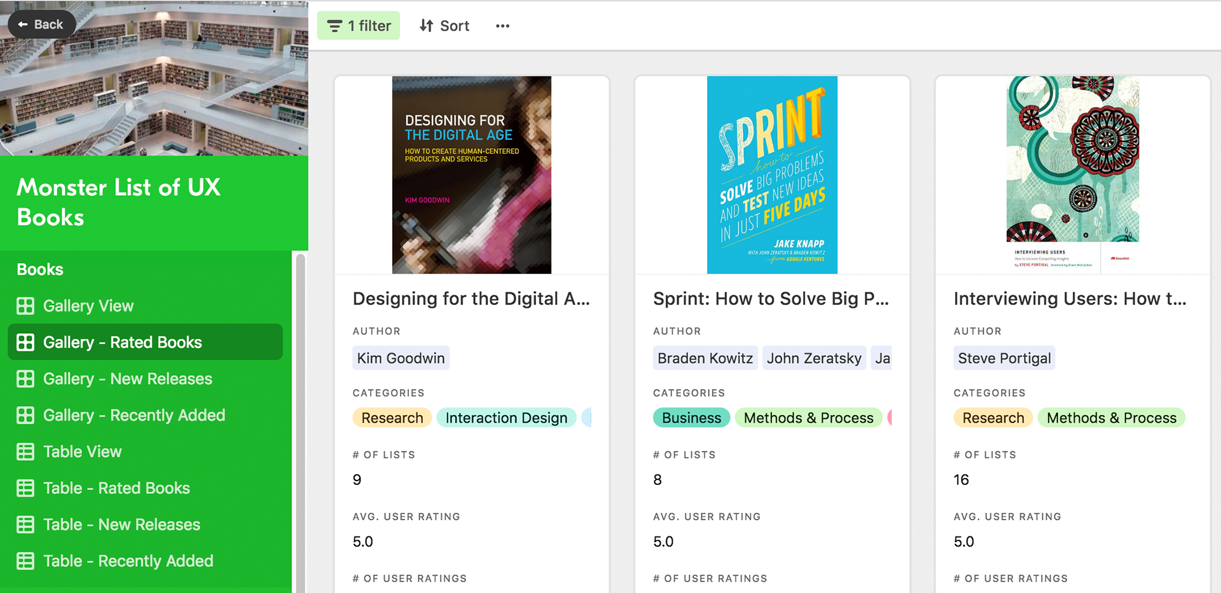Click the Kim Goodwin author tag

[401, 358]
